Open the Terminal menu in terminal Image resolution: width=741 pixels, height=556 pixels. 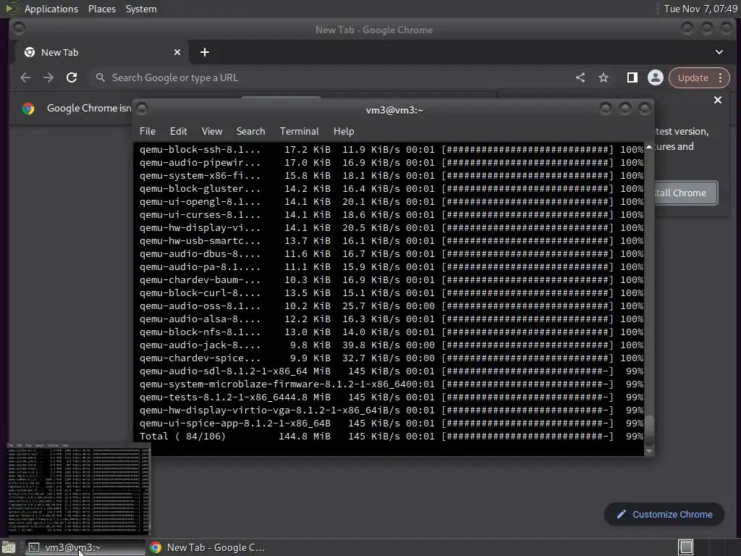299,132
